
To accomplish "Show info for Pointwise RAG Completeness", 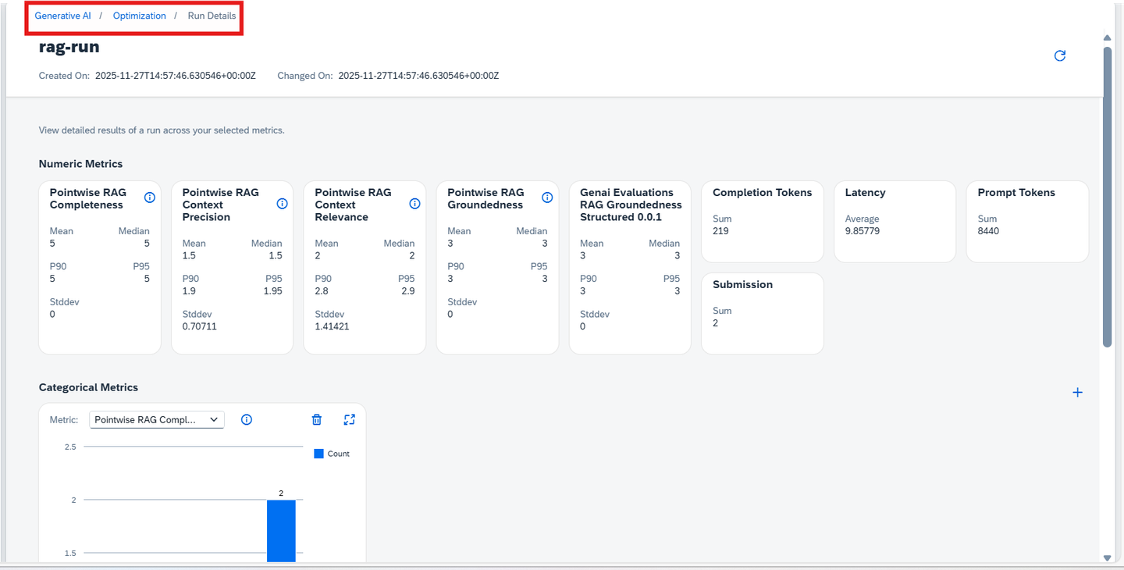I will pyautogui.click(x=150, y=198).
